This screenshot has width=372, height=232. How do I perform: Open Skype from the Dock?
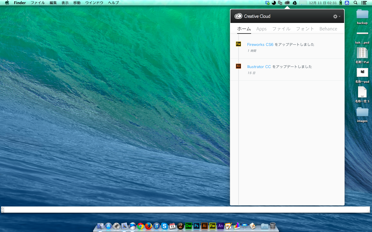click(165, 226)
